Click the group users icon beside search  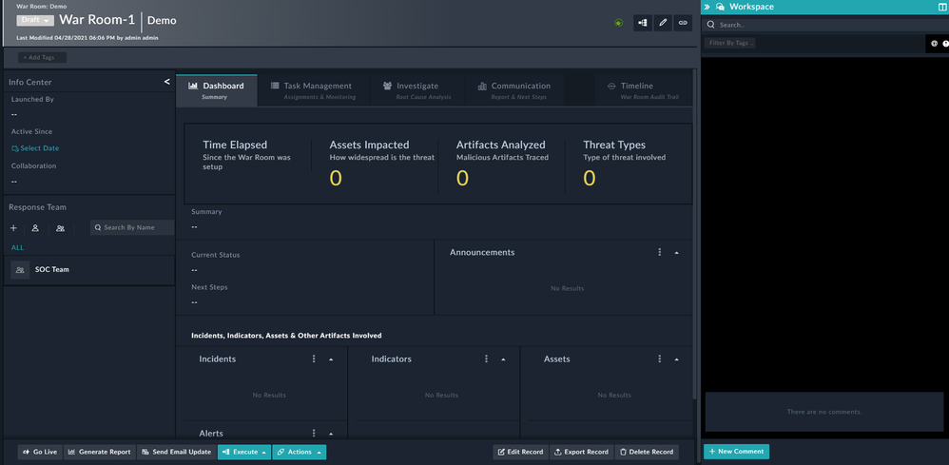tap(60, 228)
